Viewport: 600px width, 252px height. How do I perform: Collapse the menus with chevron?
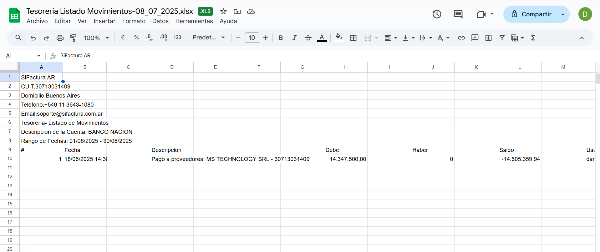[x=582, y=38]
